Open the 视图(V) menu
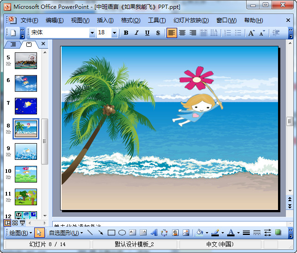This screenshot has height=253, width=297. pos(80,20)
